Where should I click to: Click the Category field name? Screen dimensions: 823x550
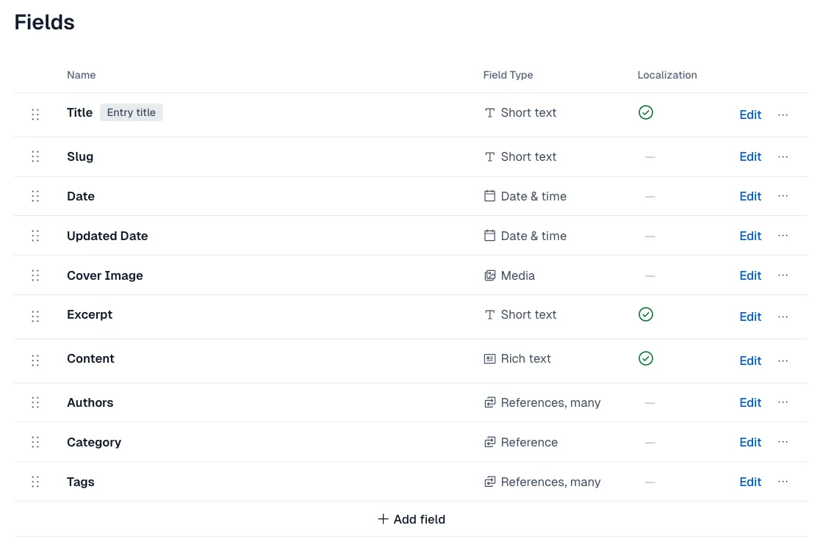(x=94, y=443)
